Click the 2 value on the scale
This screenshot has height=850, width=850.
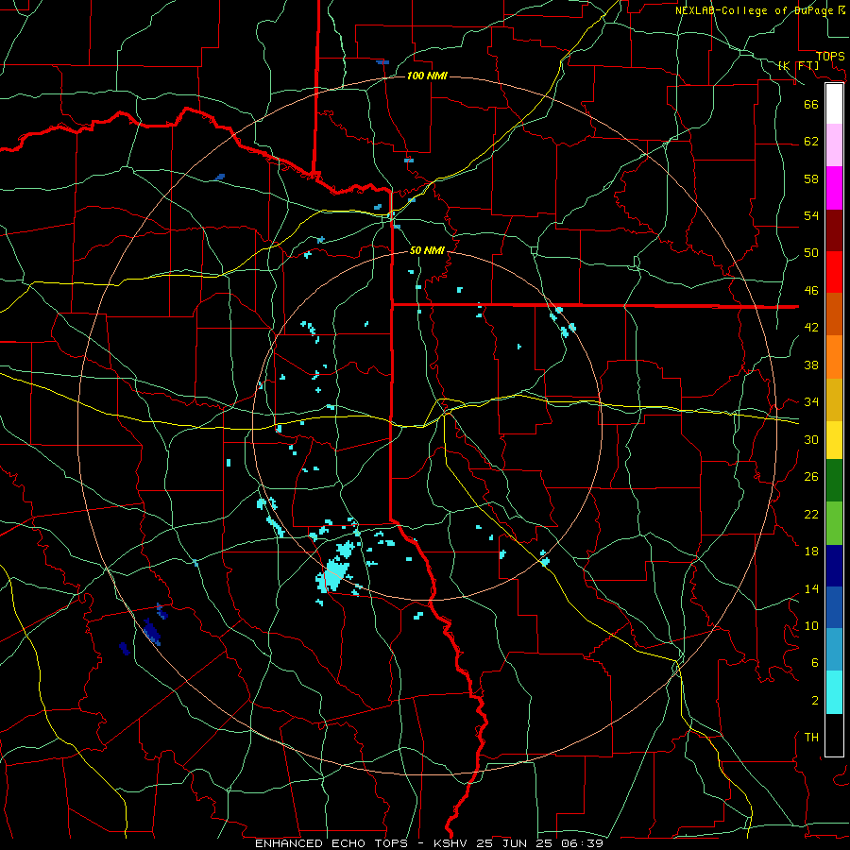point(814,701)
